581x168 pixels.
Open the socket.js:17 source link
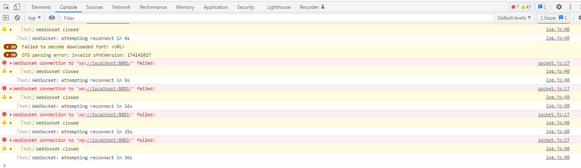[x=553, y=63]
